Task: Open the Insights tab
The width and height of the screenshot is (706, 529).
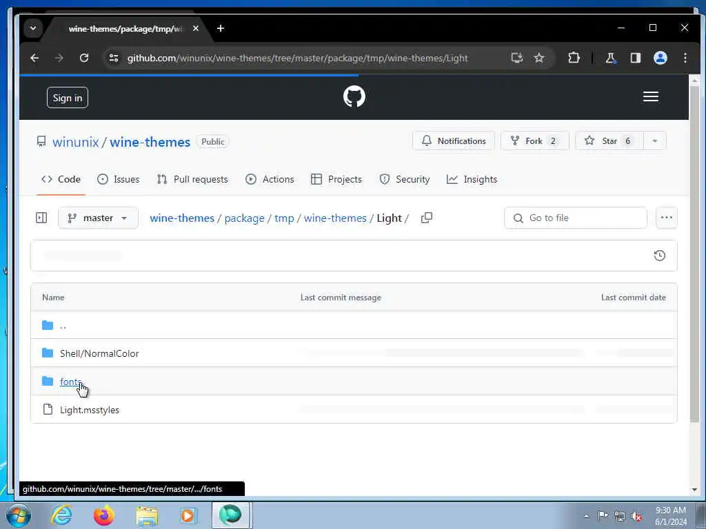Action: [x=472, y=179]
